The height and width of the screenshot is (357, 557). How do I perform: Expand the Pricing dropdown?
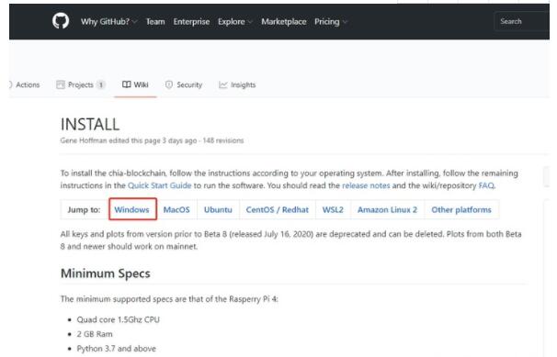click(330, 22)
